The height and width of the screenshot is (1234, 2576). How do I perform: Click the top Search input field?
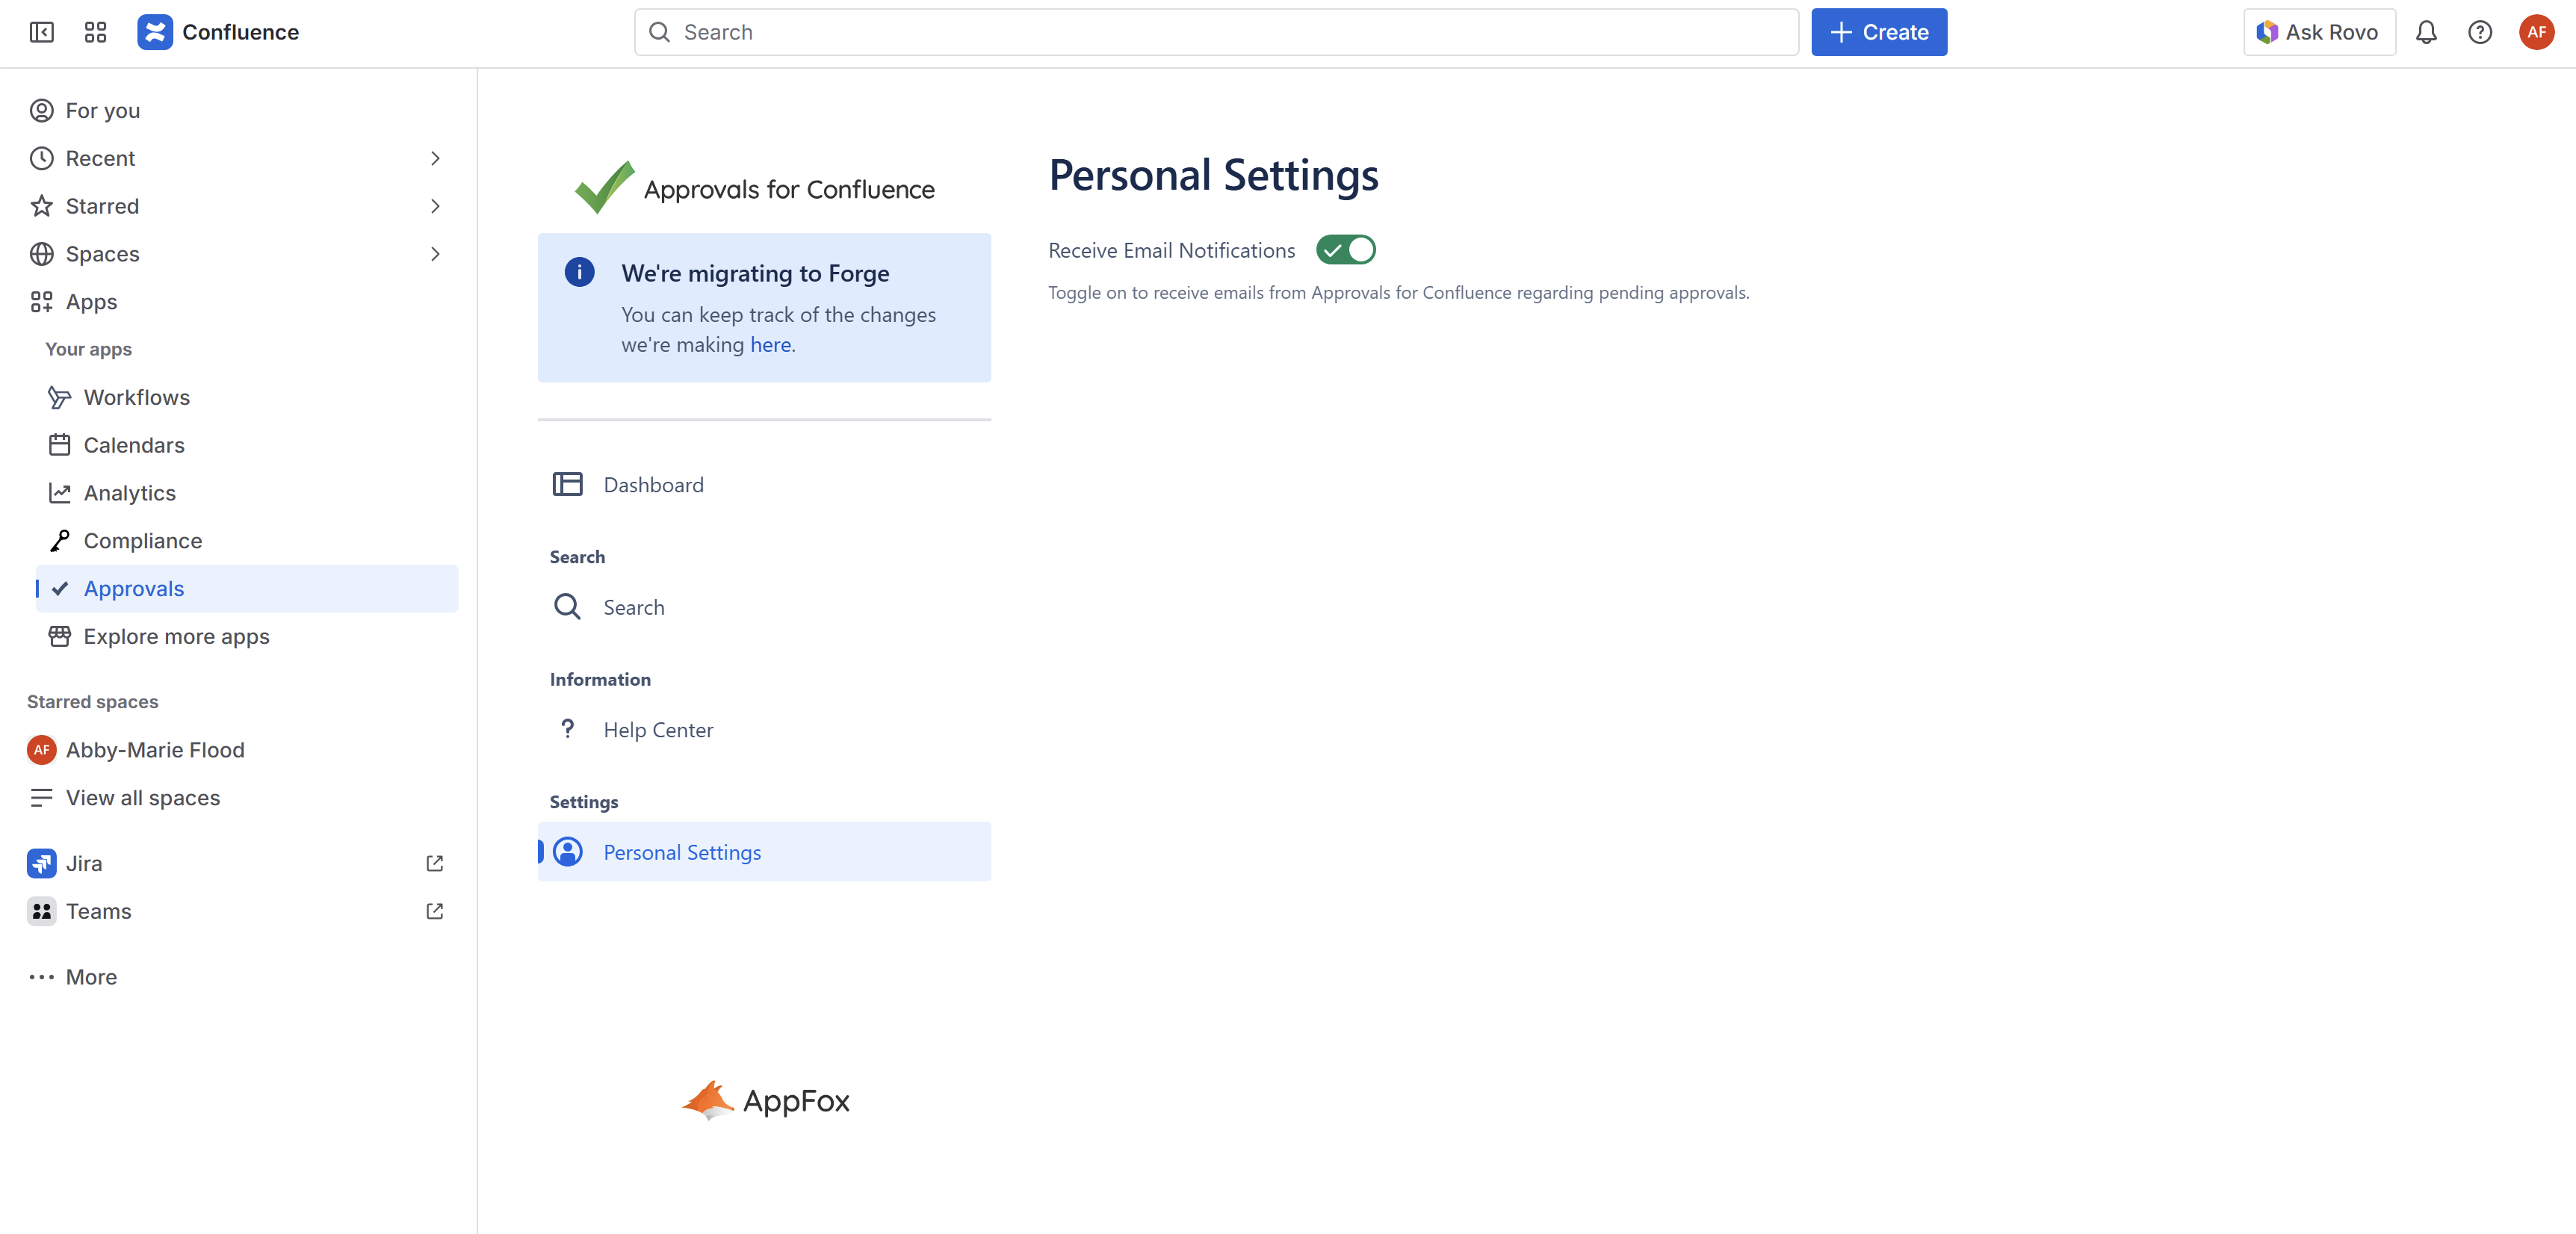pyautogui.click(x=1215, y=32)
